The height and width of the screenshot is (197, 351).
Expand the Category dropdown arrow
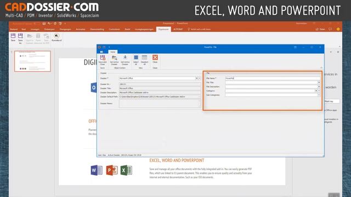(x=319, y=91)
